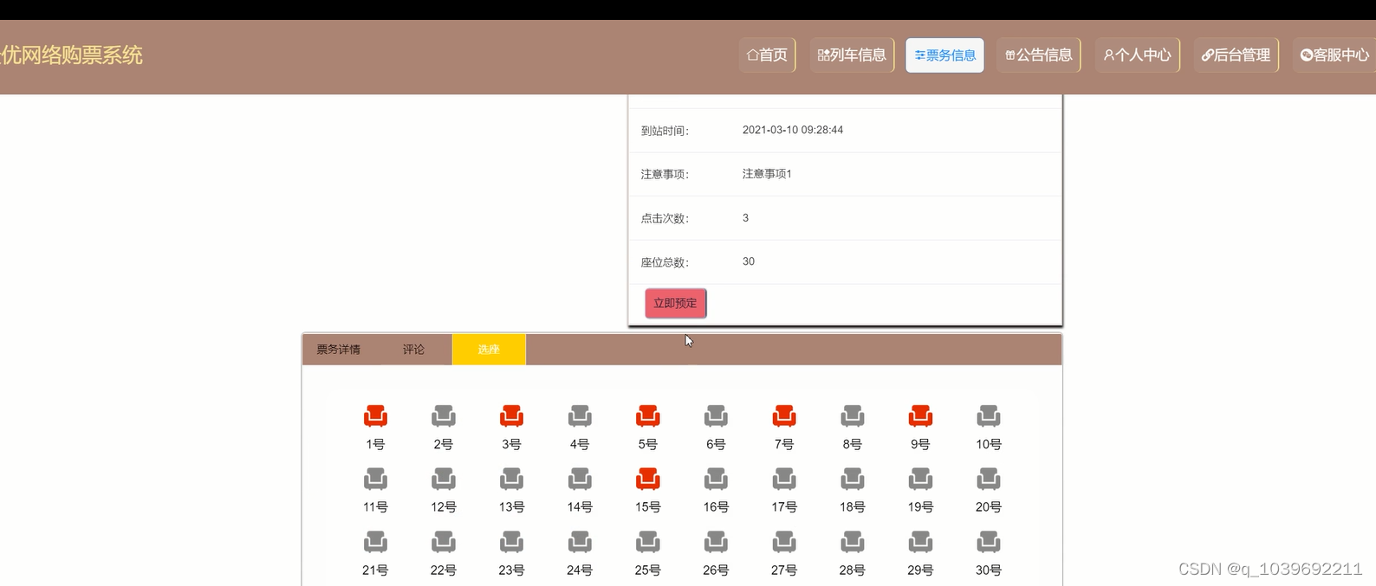Click the 座位总数 value 30
This screenshot has width=1376, height=586.
tap(749, 261)
